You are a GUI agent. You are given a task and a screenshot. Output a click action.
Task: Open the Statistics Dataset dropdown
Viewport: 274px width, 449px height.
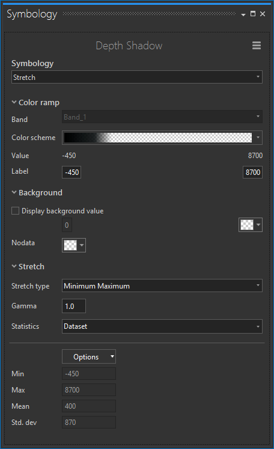162,326
